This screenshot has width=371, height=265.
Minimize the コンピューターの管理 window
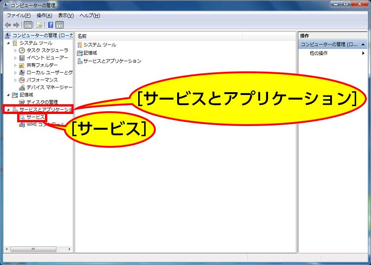335,4
